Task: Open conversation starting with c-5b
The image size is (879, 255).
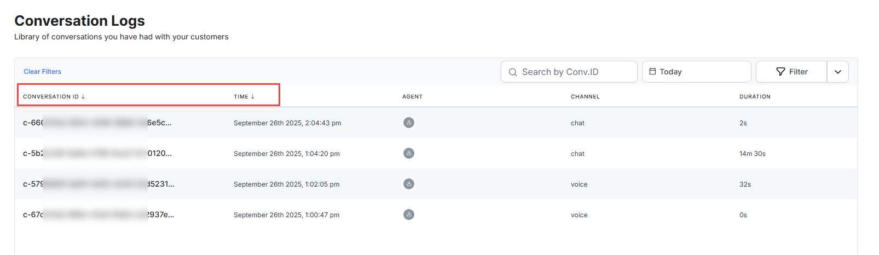Action: (x=97, y=153)
